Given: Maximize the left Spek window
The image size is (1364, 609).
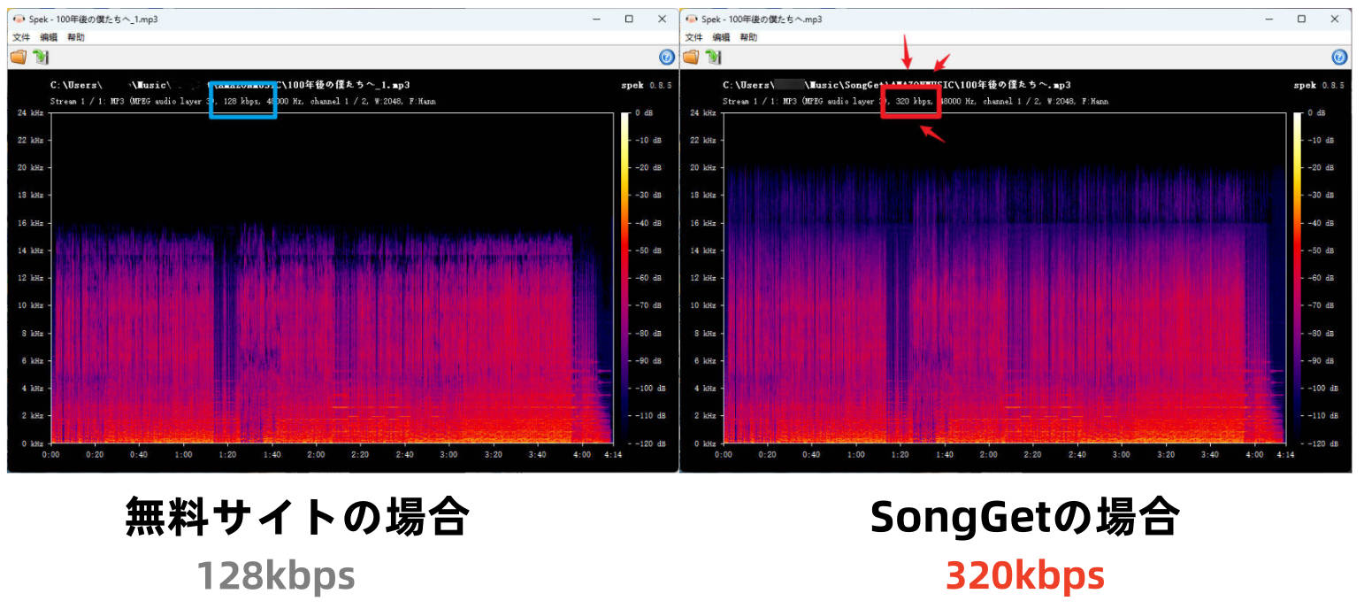Looking at the screenshot, I should (x=630, y=19).
